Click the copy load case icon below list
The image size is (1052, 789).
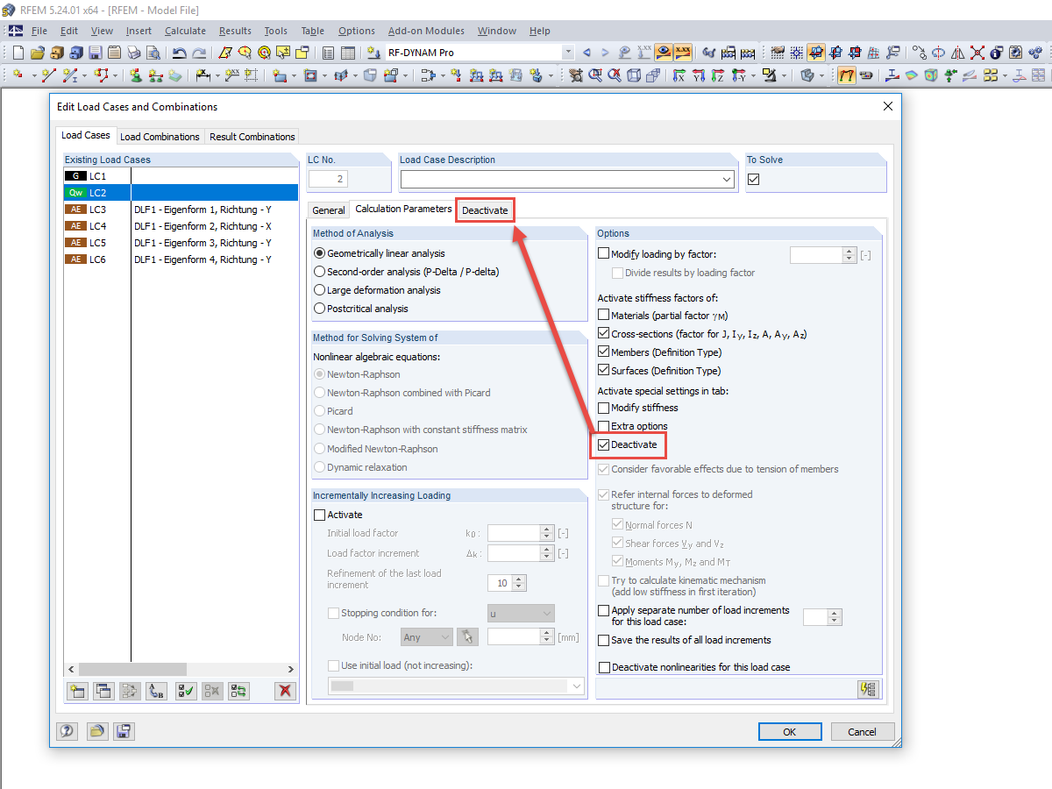[103, 691]
